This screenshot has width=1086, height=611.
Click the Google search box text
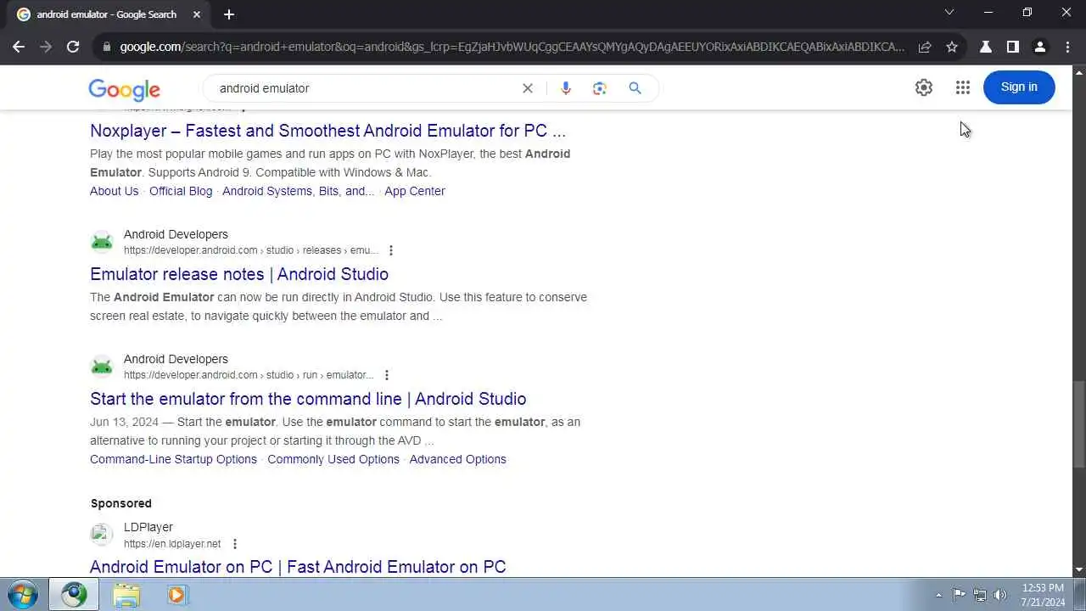[264, 88]
